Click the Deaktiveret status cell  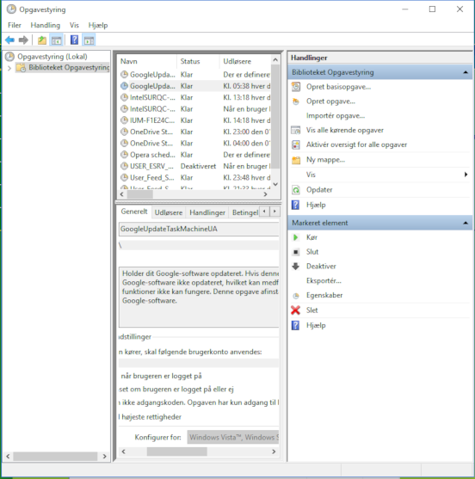(x=198, y=166)
